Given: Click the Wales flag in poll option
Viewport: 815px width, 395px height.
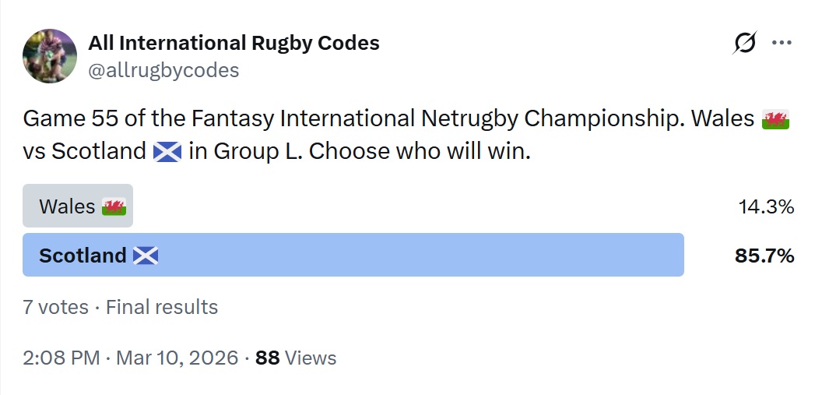Looking at the screenshot, I should pos(114,206).
